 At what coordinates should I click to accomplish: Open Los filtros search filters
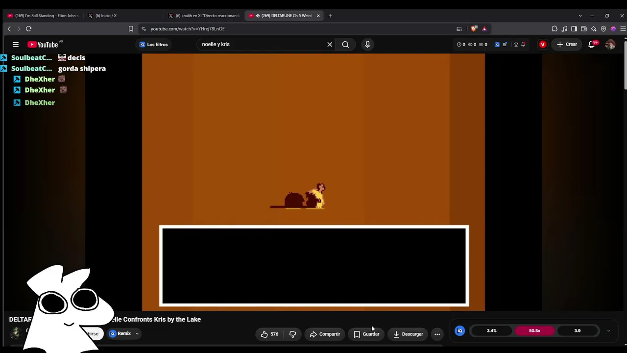tap(154, 45)
